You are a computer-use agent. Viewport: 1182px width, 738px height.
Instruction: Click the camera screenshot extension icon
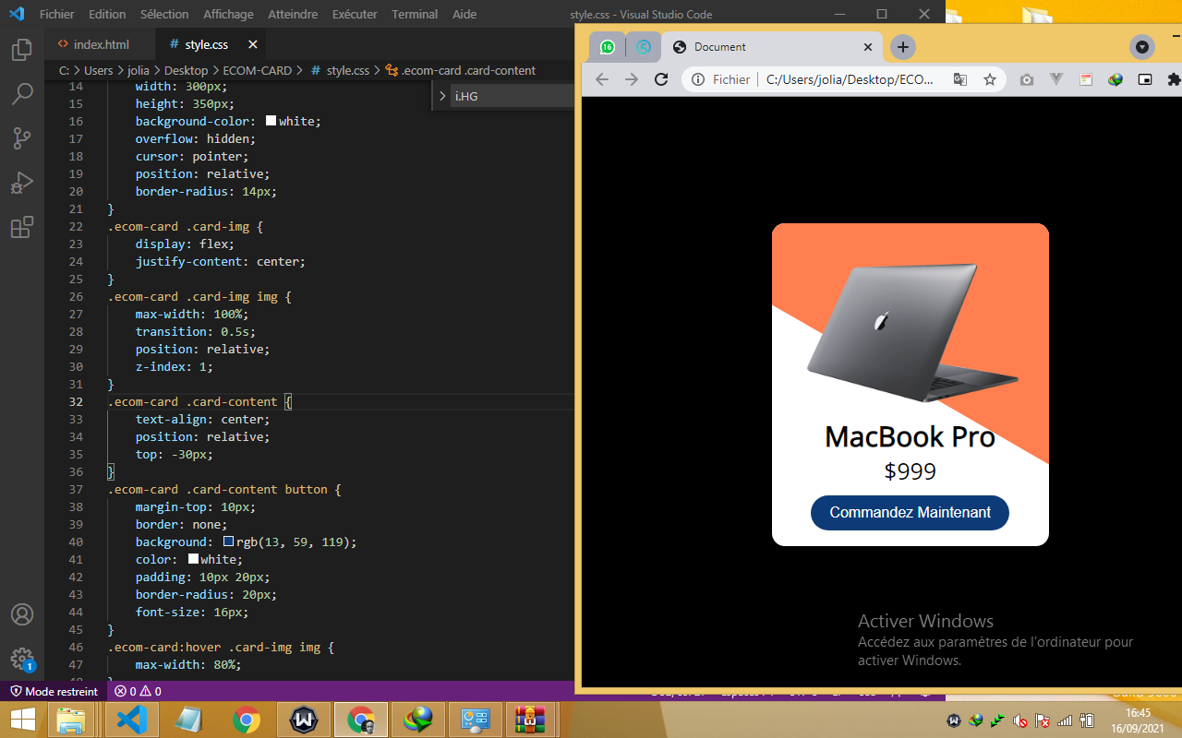pos(1027,79)
